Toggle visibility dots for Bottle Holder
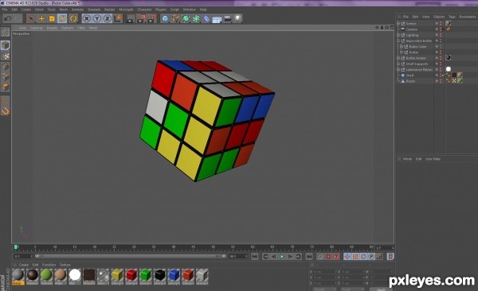 pyautogui.click(x=441, y=58)
